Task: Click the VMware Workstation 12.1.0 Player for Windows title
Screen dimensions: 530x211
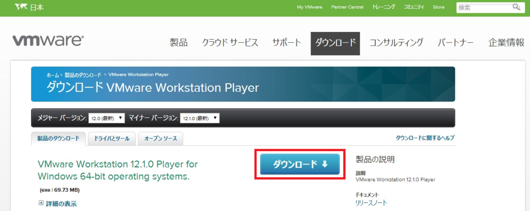Action: pyautogui.click(x=117, y=170)
